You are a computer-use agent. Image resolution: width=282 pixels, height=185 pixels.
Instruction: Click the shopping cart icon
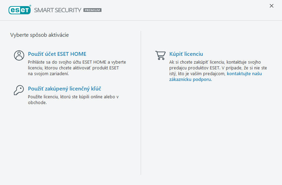(x=160, y=55)
